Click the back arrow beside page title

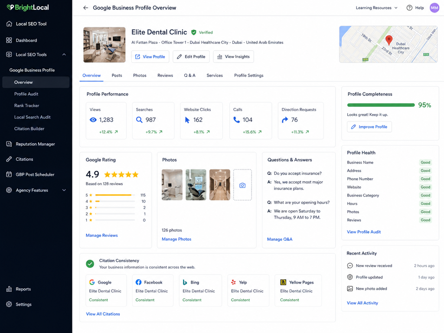(85, 8)
